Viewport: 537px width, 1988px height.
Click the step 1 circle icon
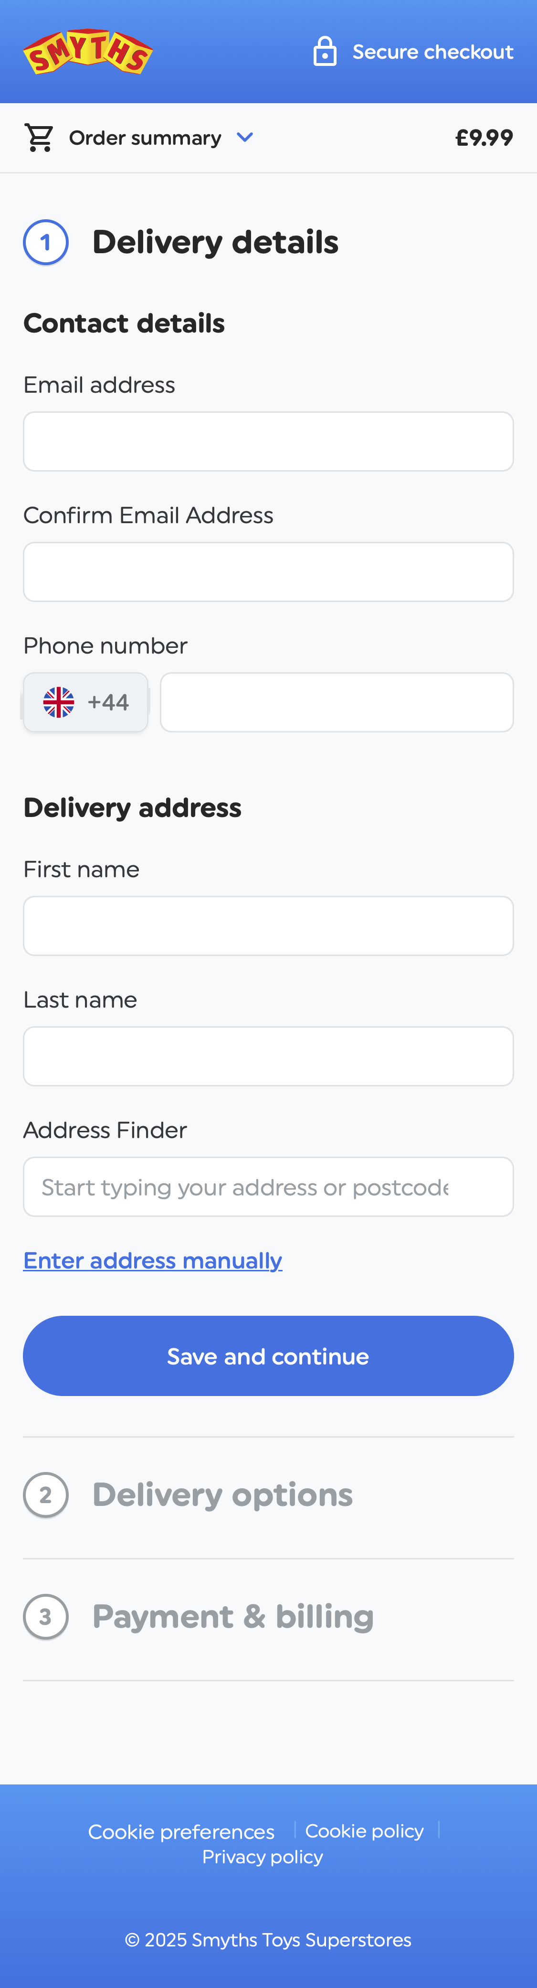click(45, 242)
